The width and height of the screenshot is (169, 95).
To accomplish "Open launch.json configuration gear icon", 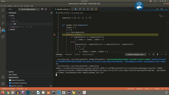I will (42, 9).
